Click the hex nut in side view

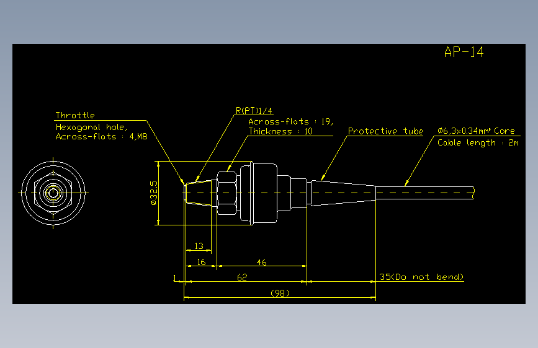tap(226, 193)
